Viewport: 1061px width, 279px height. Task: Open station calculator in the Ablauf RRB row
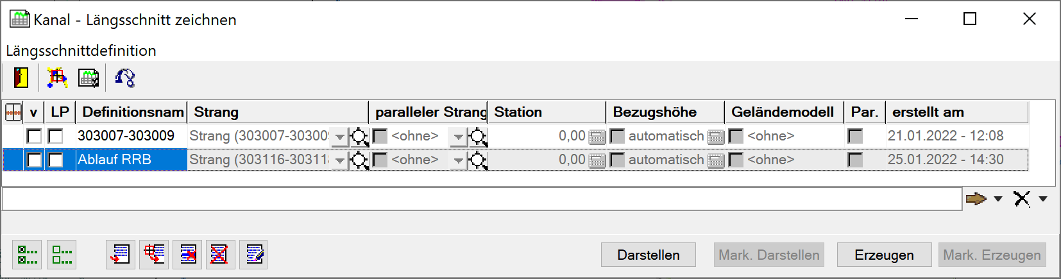[x=597, y=160]
